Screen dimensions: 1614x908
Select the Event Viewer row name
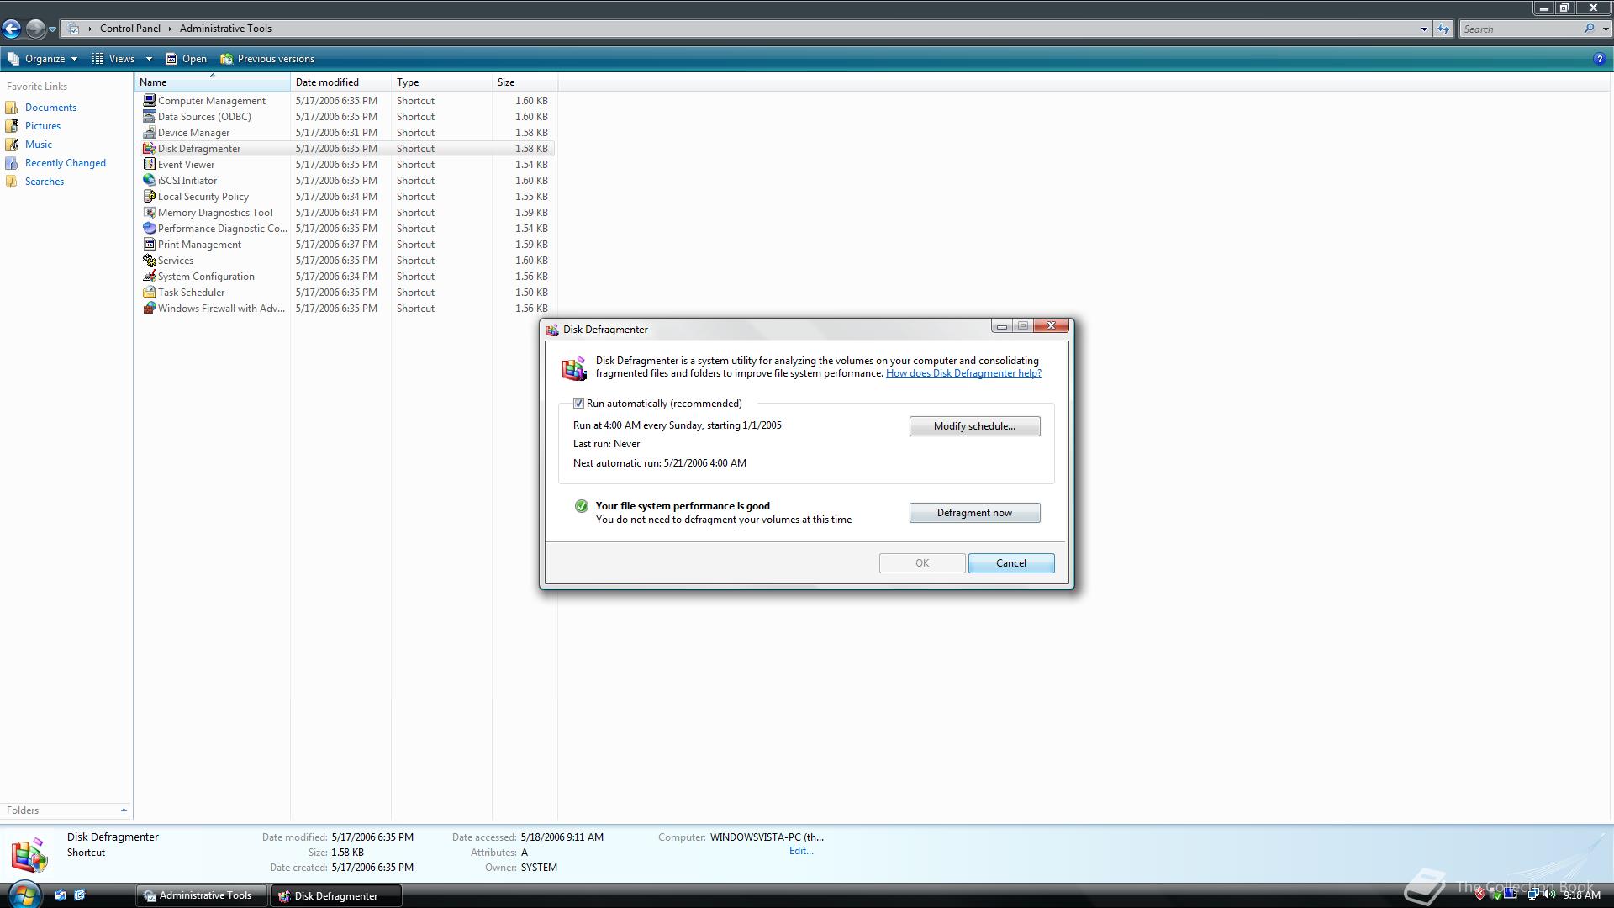(186, 165)
